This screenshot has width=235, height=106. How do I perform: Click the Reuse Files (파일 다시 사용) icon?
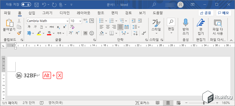click(218, 23)
